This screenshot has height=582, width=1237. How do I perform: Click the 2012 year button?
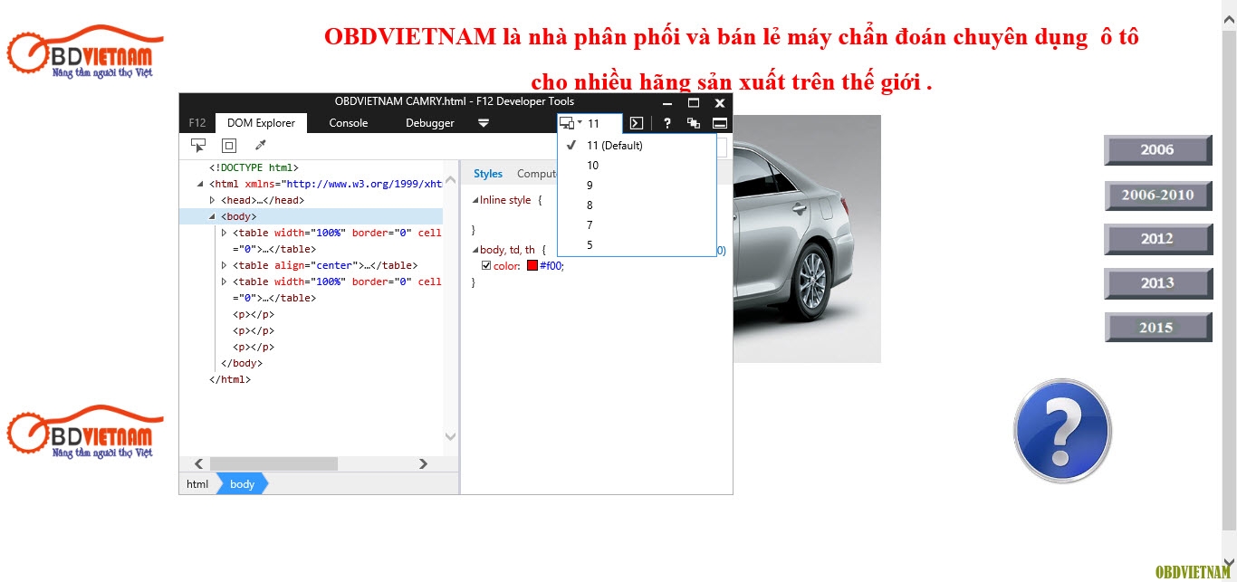click(x=1158, y=239)
